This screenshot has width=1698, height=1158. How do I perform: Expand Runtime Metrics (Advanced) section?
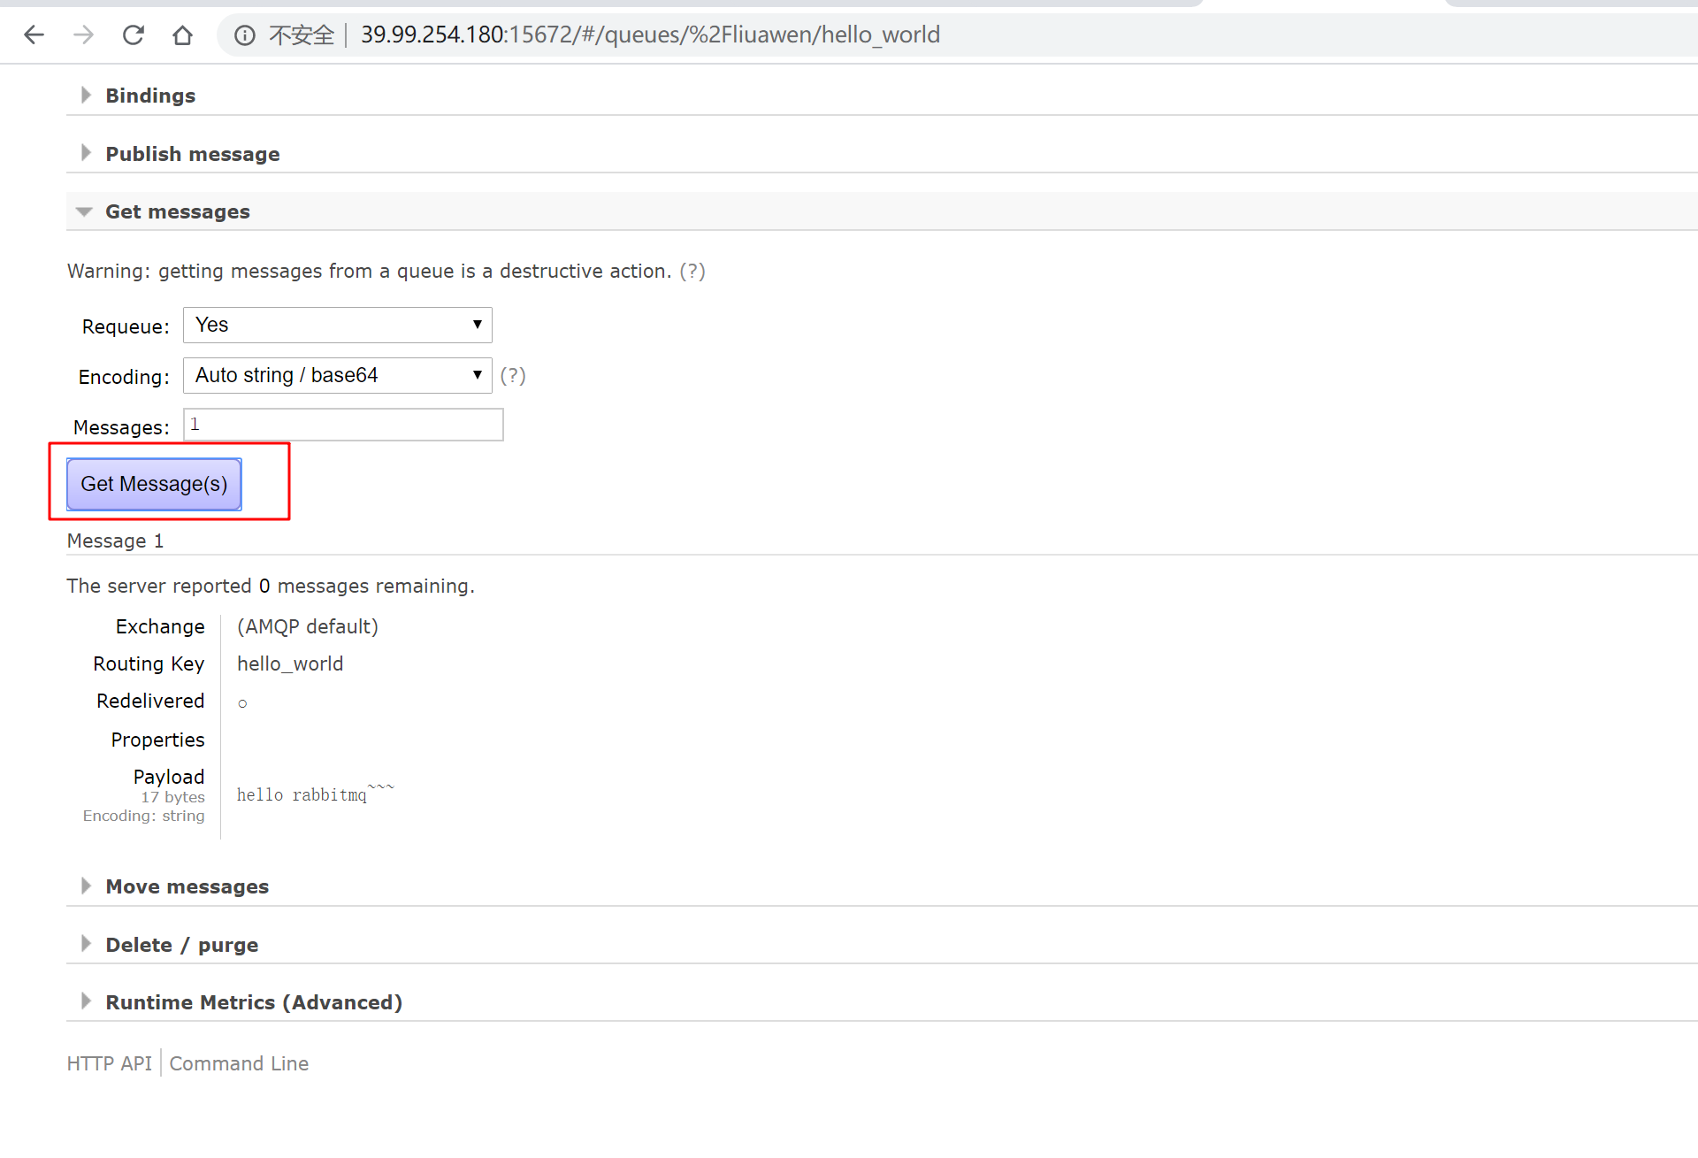(253, 1002)
